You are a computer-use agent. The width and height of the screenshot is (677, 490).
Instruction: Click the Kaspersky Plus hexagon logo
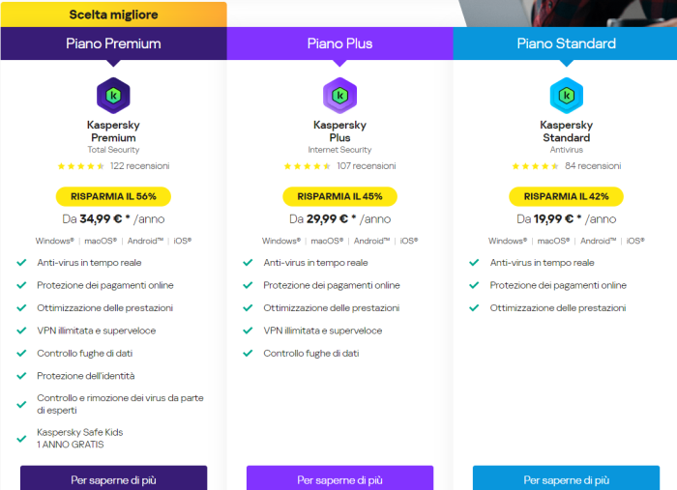[x=339, y=95]
